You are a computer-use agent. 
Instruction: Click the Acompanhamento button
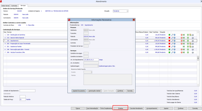[x=152, y=108]
